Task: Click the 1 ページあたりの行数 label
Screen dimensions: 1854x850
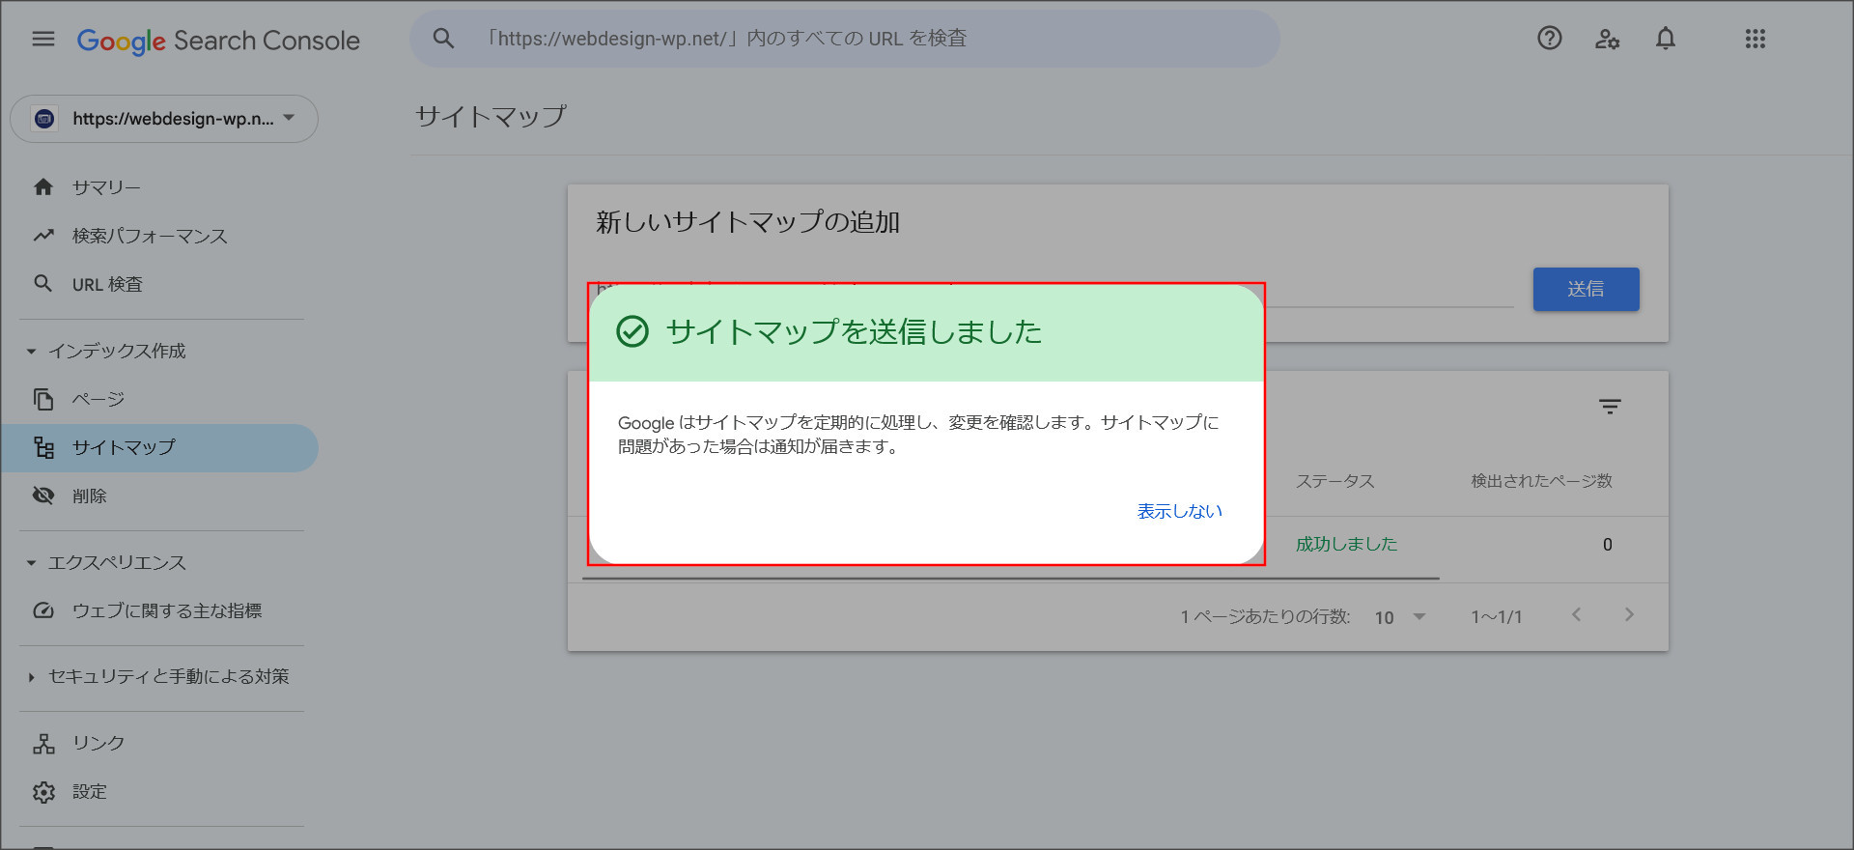Action: click(x=1265, y=617)
